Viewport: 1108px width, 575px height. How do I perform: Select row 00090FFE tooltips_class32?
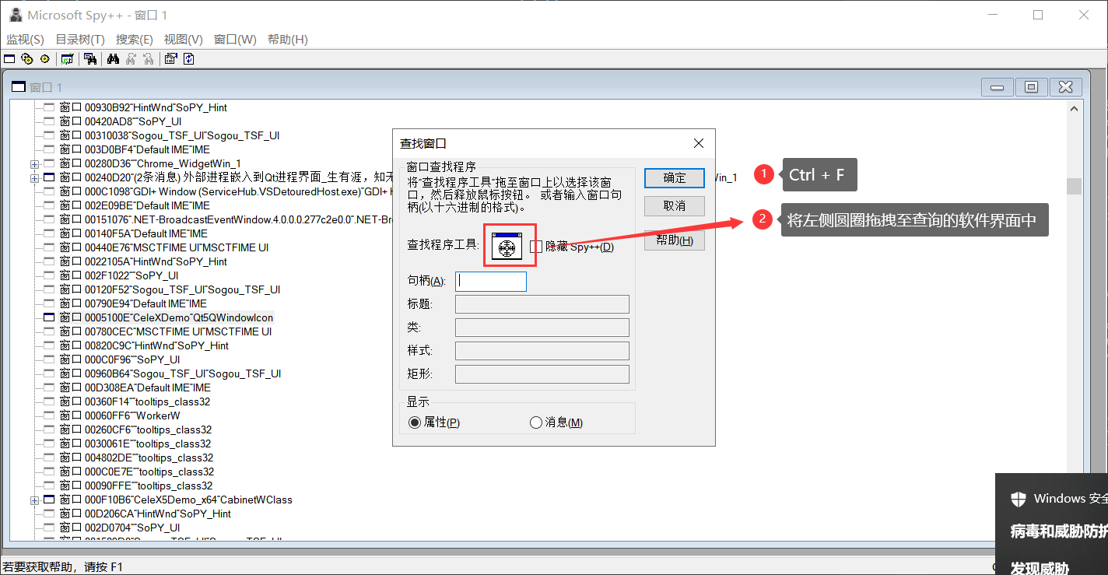[x=136, y=486]
